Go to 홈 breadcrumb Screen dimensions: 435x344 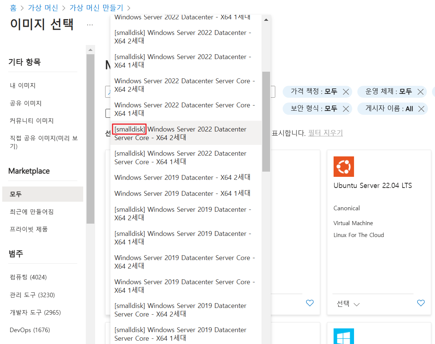coord(13,8)
